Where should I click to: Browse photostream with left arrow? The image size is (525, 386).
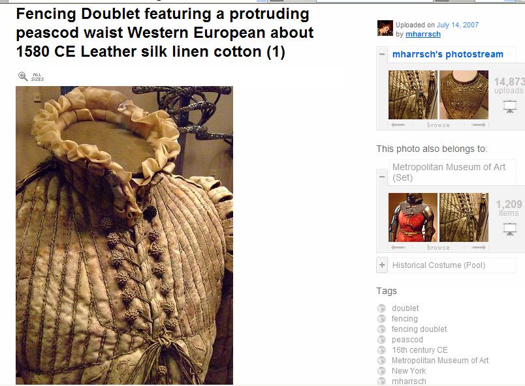tap(398, 125)
